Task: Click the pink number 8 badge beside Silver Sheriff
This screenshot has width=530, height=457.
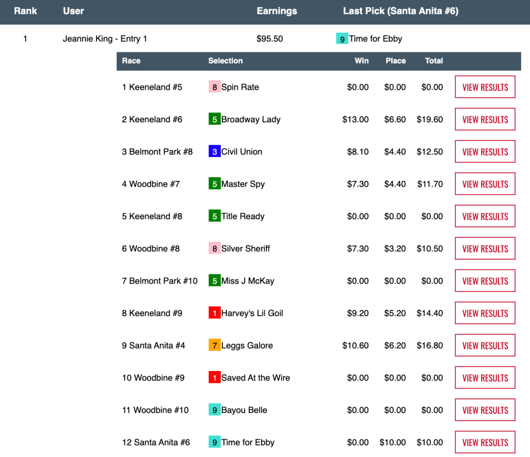Action: pos(214,249)
